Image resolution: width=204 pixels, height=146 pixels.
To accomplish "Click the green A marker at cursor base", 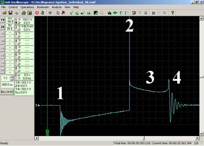I will click(47, 134).
